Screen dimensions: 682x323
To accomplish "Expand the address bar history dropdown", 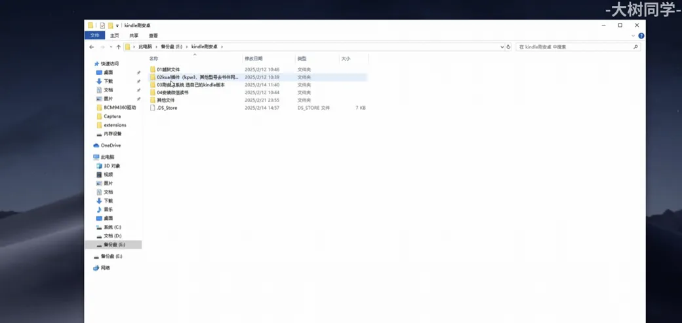I will tap(502, 47).
